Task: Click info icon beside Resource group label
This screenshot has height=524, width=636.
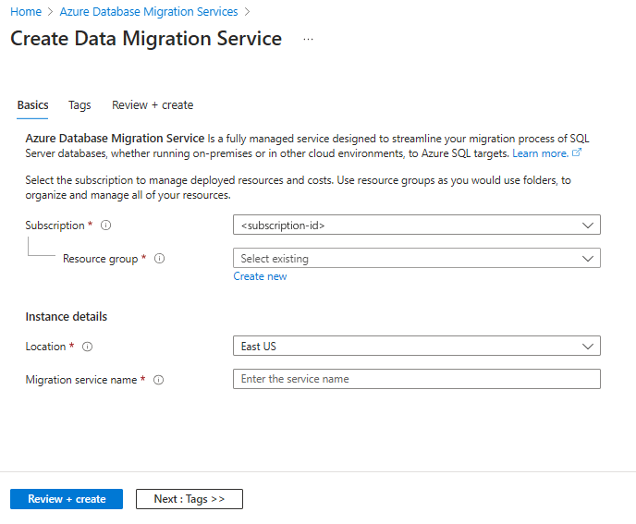Action: tap(159, 259)
